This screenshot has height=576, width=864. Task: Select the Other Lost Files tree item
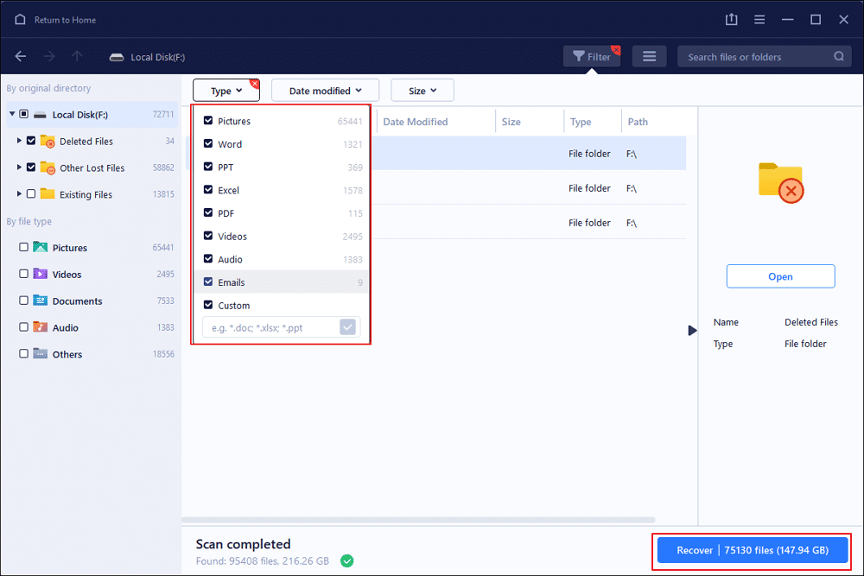point(90,168)
